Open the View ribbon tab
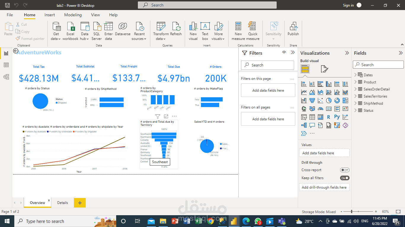 coord(95,15)
